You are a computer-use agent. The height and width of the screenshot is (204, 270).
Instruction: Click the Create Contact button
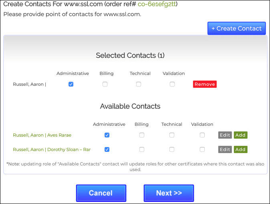[x=236, y=28]
